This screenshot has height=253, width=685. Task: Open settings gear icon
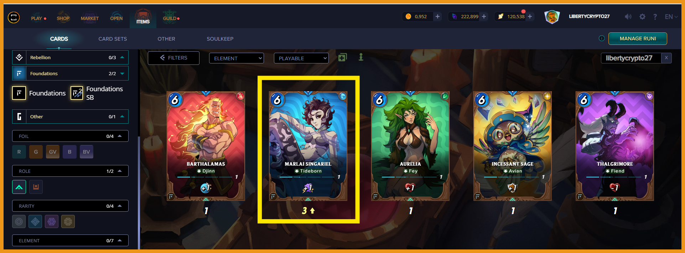[x=642, y=17]
